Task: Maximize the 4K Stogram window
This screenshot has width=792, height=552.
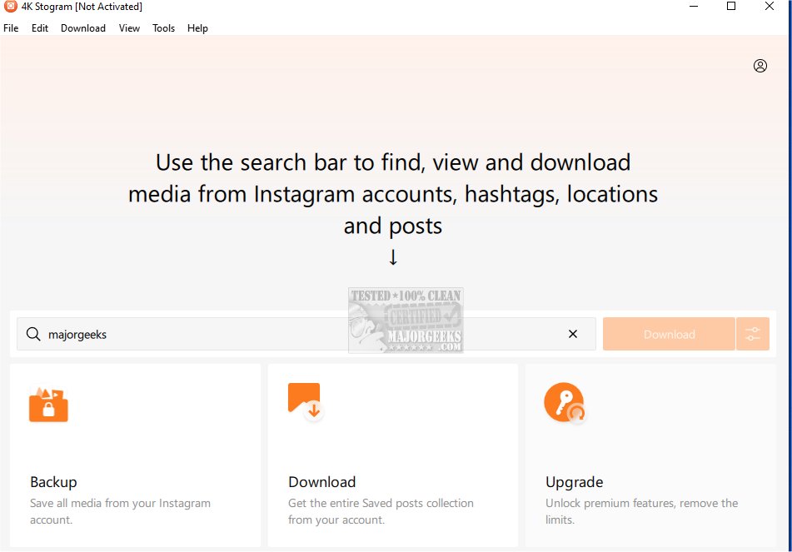Action: point(731,7)
